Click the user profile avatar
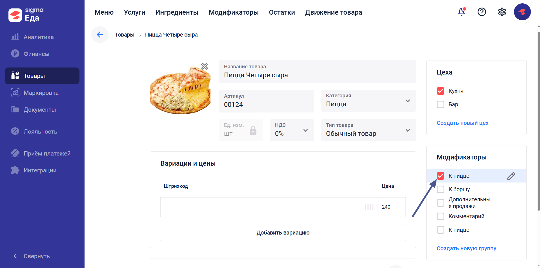This screenshot has width=541, height=268. pyautogui.click(x=522, y=12)
